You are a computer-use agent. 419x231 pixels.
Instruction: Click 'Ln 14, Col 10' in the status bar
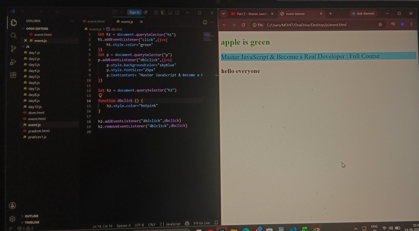103,226
